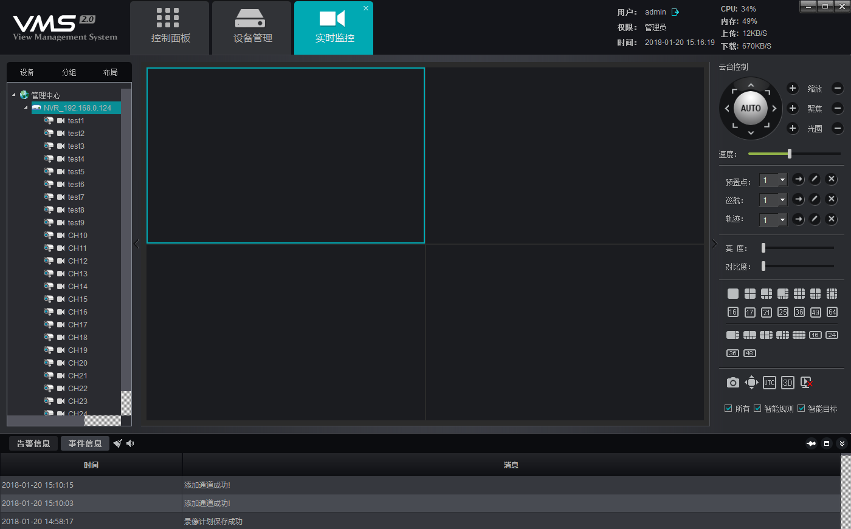Click the AUTO PTZ button
This screenshot has width=851, height=529.
click(751, 108)
